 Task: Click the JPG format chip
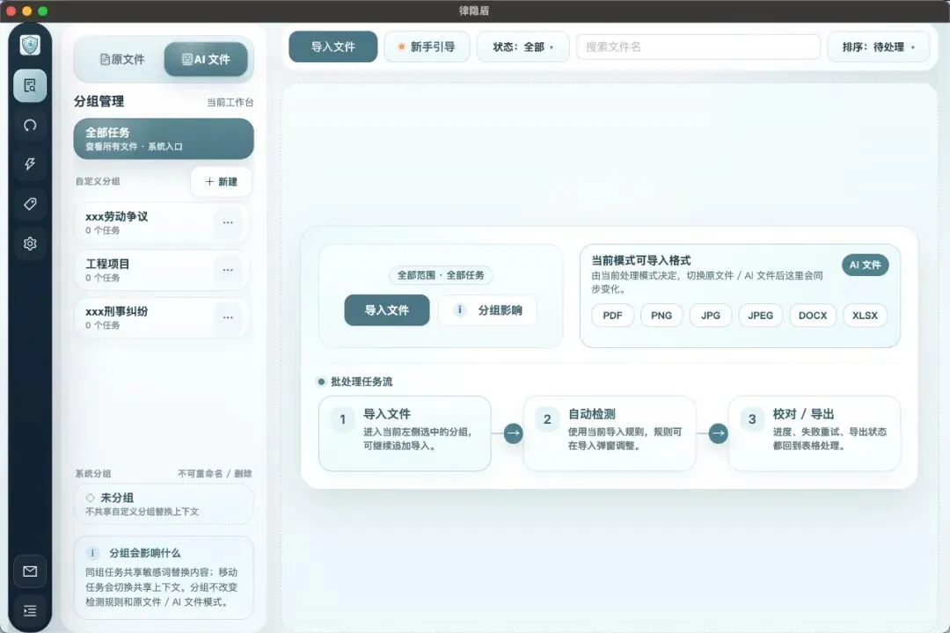[x=710, y=316]
